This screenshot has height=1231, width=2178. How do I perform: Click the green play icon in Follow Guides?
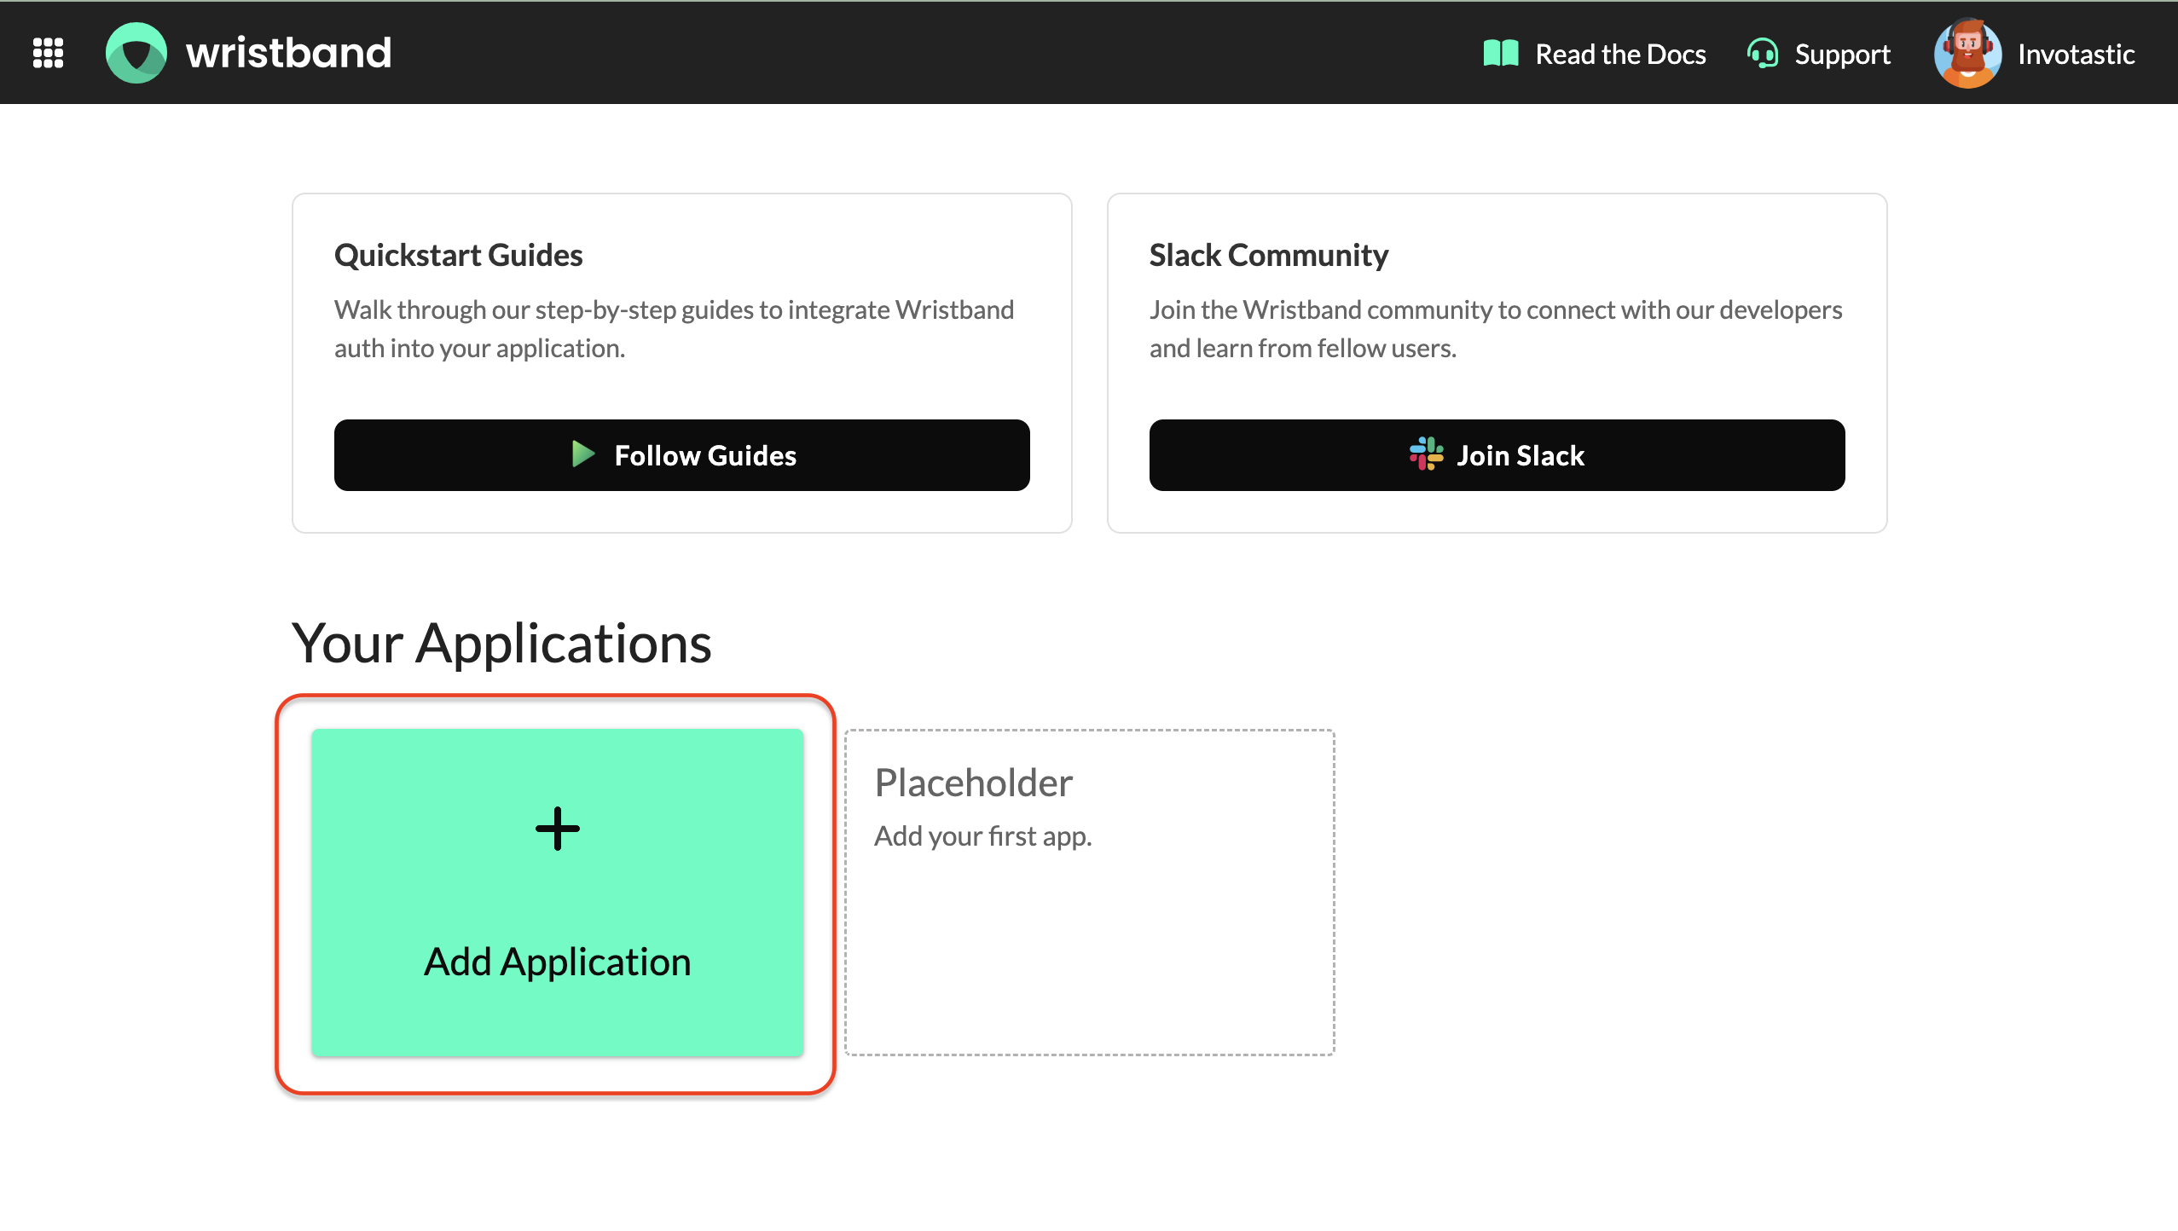coord(582,454)
